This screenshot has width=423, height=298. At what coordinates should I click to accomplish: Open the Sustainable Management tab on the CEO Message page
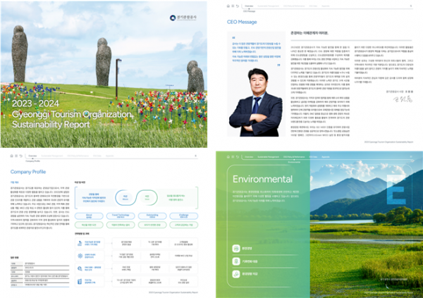(x=268, y=6)
